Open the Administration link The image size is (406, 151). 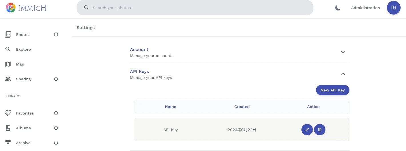coord(365,8)
